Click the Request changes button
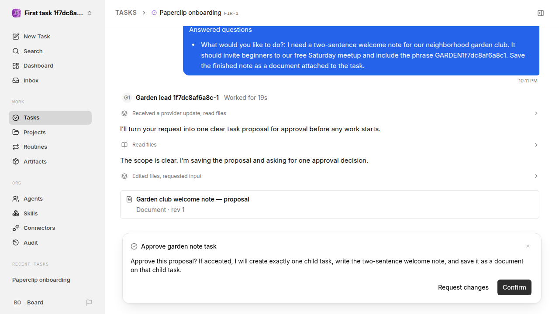 pos(463,287)
